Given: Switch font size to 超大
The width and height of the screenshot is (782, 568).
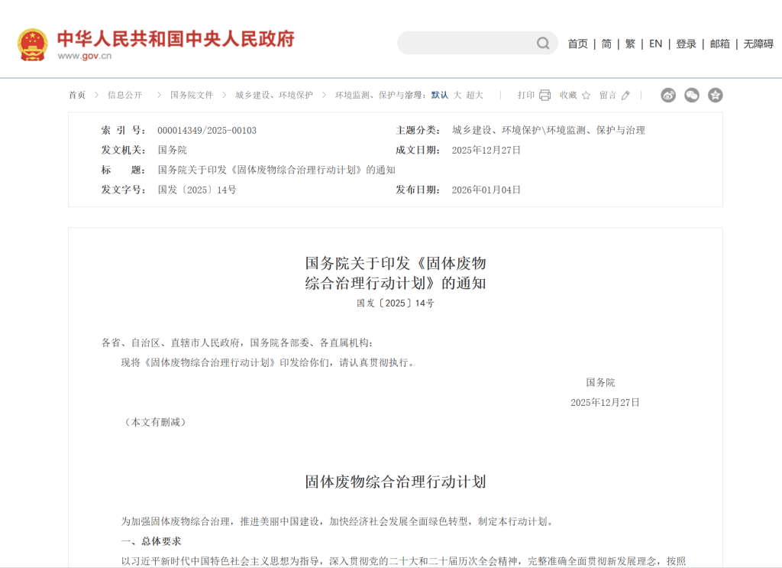Looking at the screenshot, I should click(x=475, y=96).
